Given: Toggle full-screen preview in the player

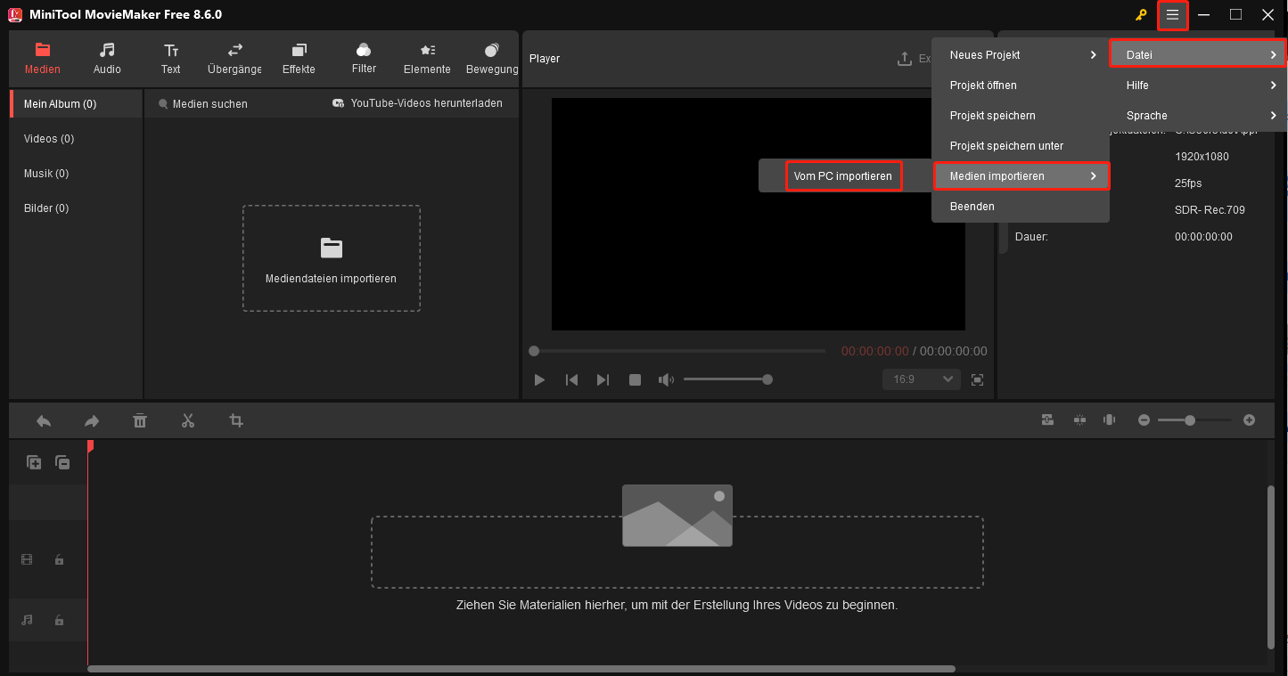Looking at the screenshot, I should (977, 379).
